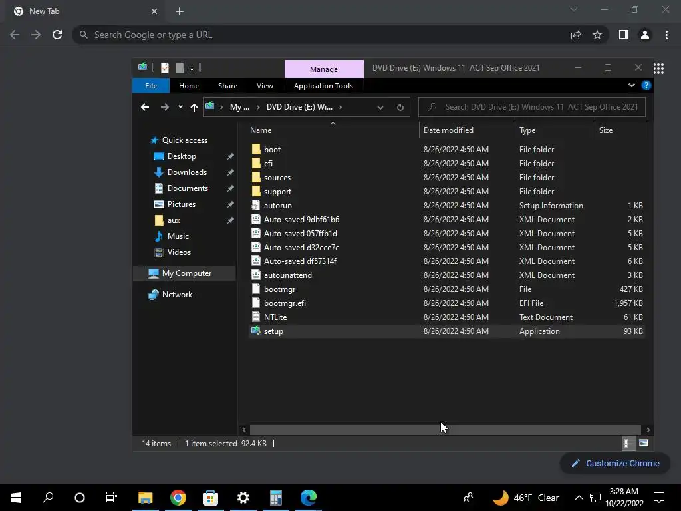Go up one folder level
Viewport: 681px width, 511px height.
click(194, 107)
